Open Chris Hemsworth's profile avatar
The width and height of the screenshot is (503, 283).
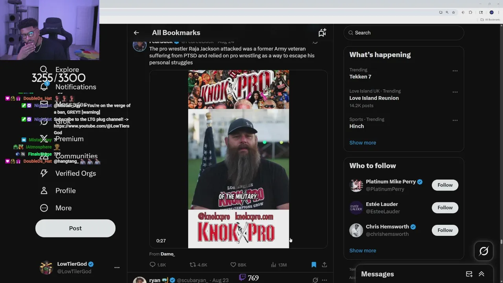pyautogui.click(x=356, y=230)
